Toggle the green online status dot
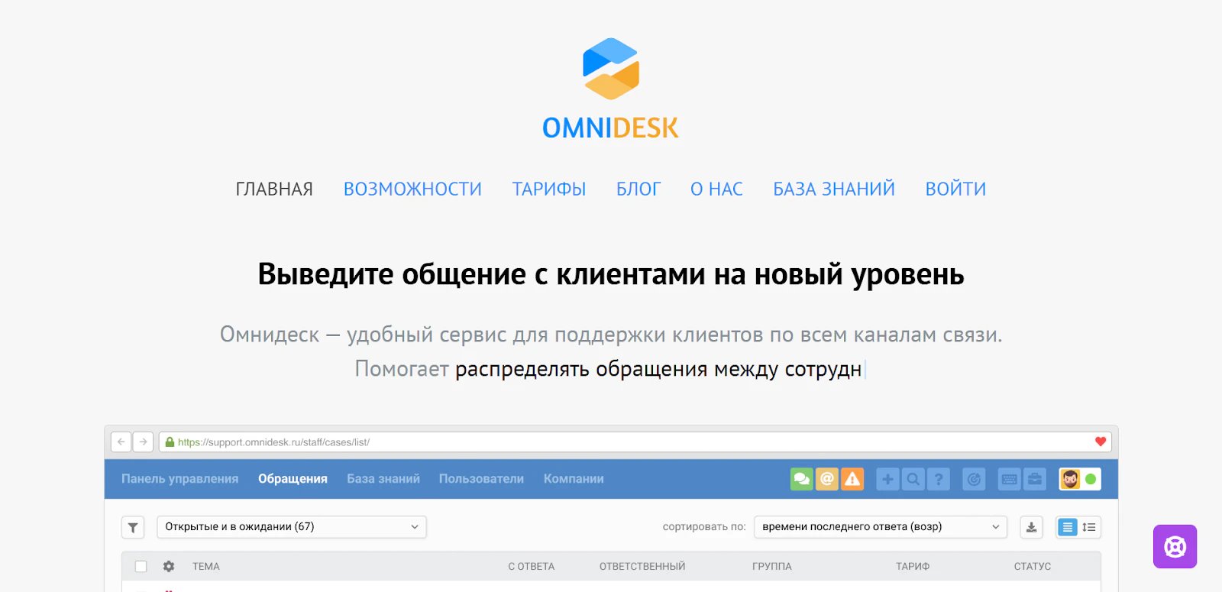1222x592 pixels. [1091, 479]
